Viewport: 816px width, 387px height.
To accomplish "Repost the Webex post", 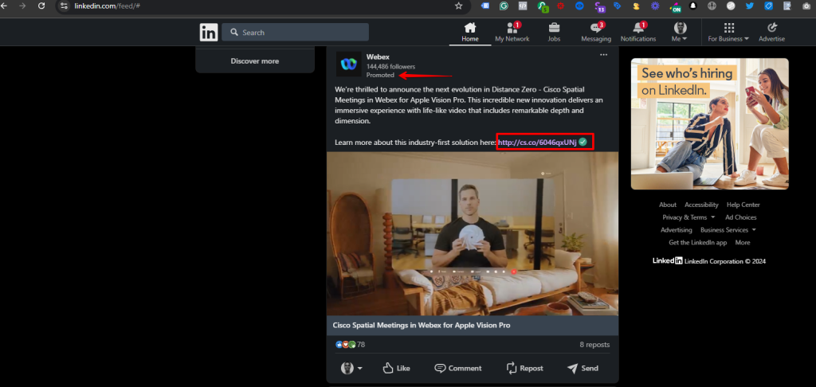I will [x=524, y=368].
